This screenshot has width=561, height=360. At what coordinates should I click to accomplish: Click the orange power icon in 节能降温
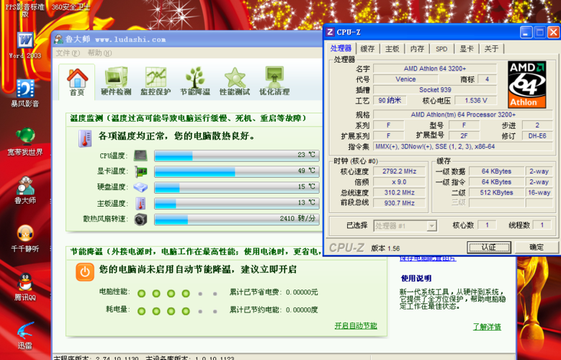85,272
